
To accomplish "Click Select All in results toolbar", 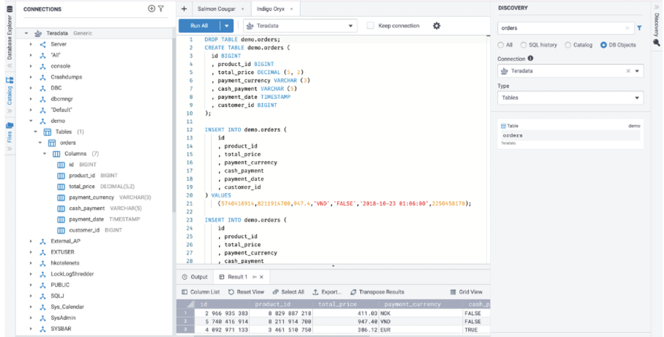I will 288,292.
